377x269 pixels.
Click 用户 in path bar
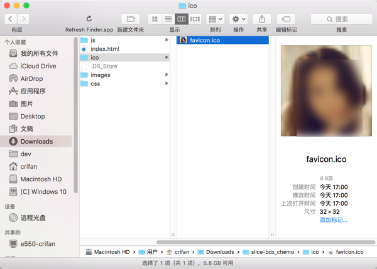[148, 252]
